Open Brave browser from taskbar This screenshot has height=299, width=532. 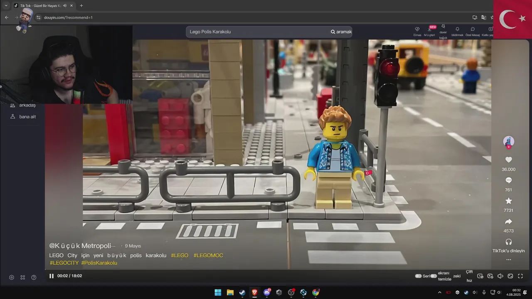(x=254, y=292)
